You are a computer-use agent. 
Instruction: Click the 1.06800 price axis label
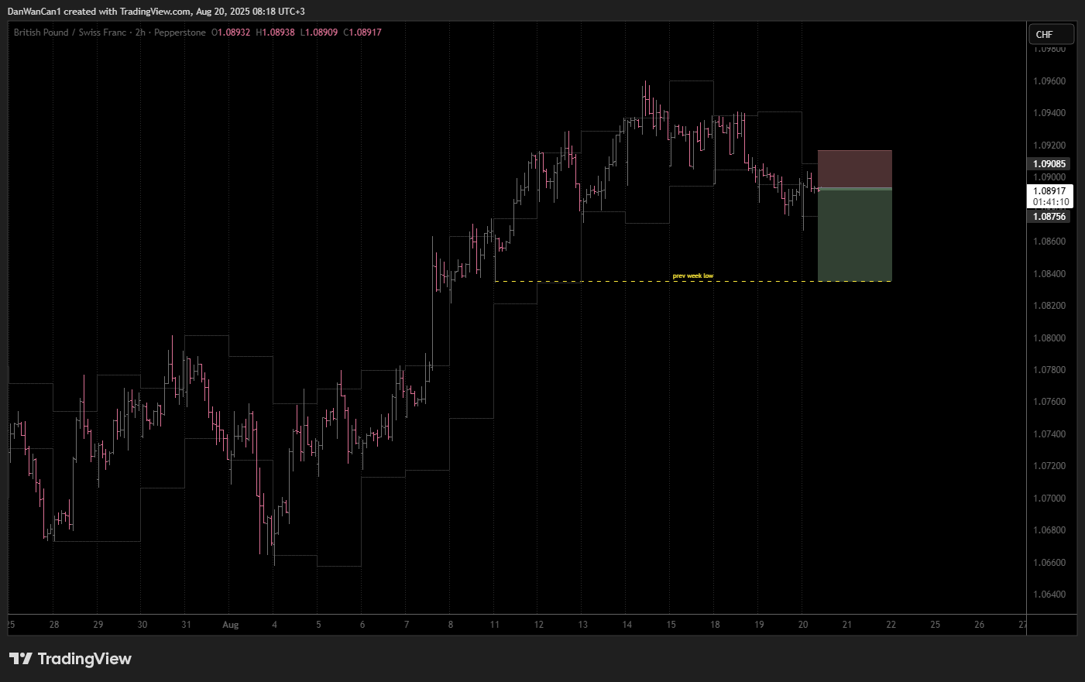pos(1049,530)
